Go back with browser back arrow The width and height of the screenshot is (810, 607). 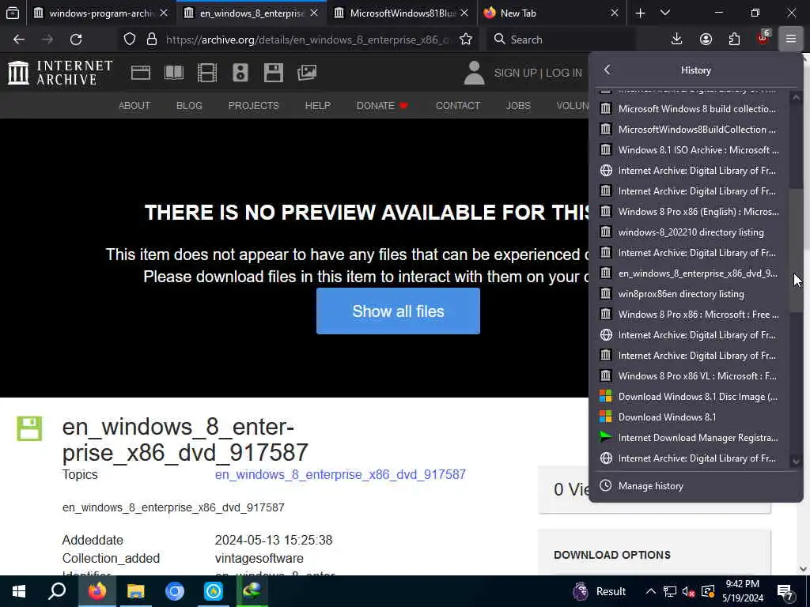tap(19, 40)
